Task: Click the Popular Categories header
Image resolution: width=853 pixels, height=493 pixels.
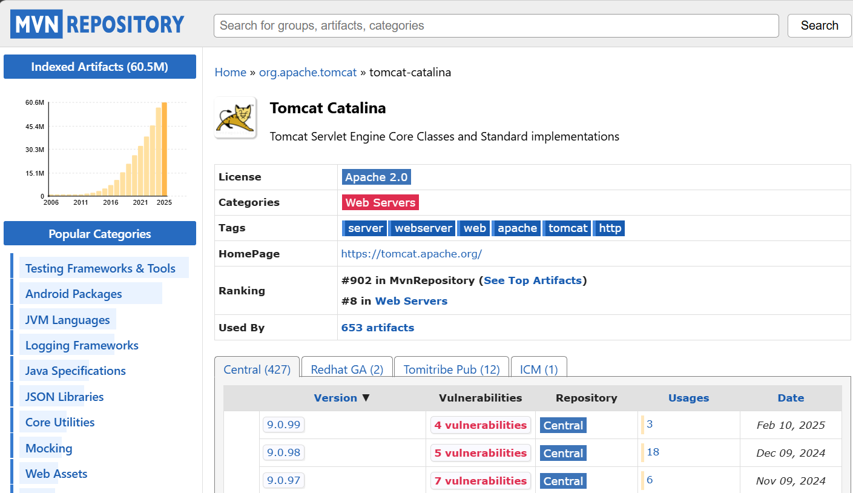Action: point(100,234)
